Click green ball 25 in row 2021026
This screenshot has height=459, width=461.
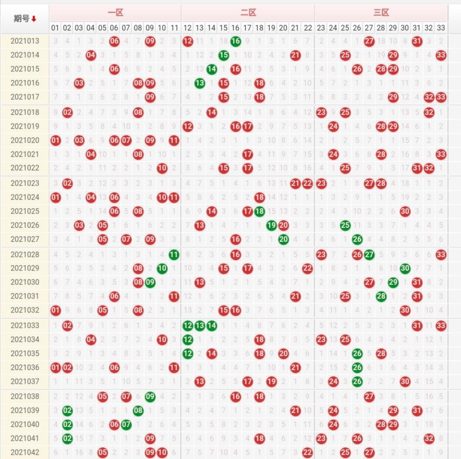coord(345,225)
